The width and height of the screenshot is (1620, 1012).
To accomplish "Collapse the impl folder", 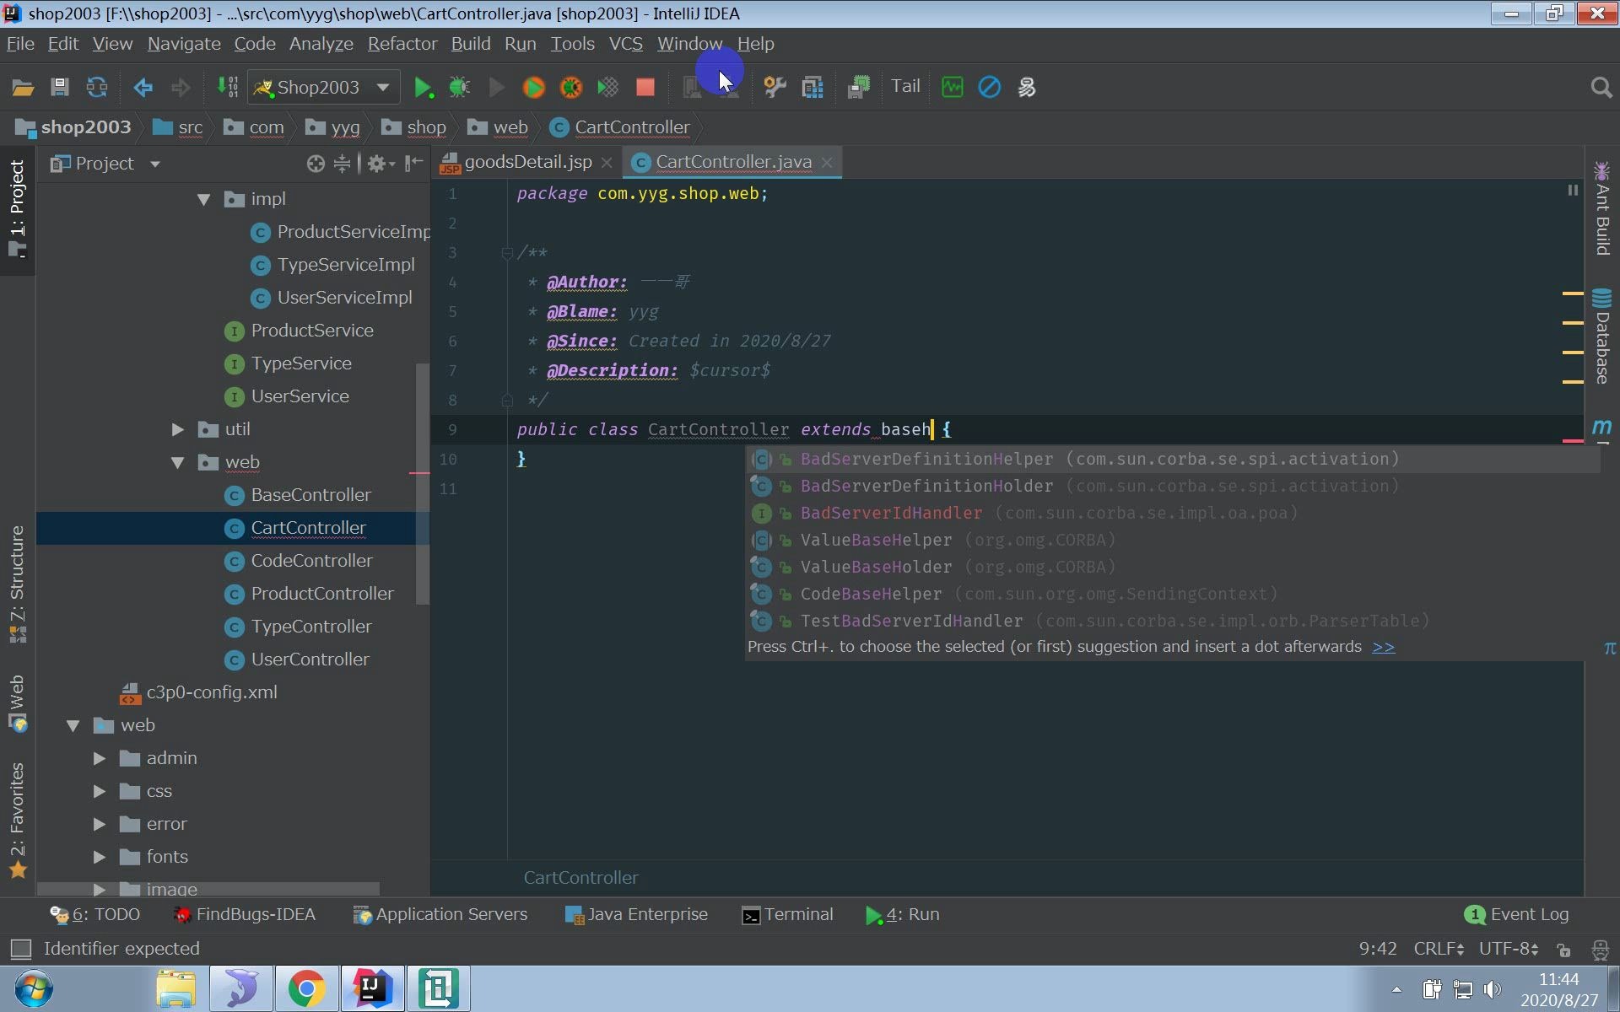I will point(203,200).
